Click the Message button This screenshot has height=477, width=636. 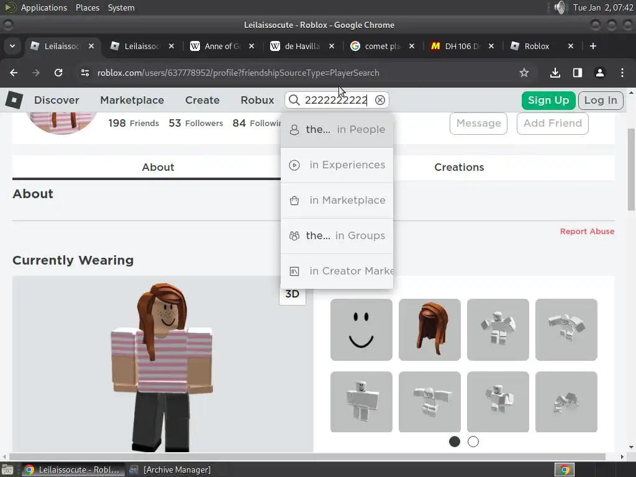pos(479,124)
